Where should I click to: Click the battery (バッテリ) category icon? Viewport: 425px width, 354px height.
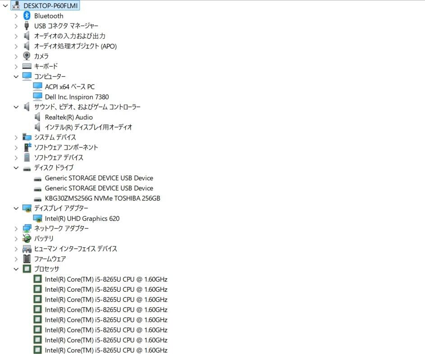click(27, 238)
